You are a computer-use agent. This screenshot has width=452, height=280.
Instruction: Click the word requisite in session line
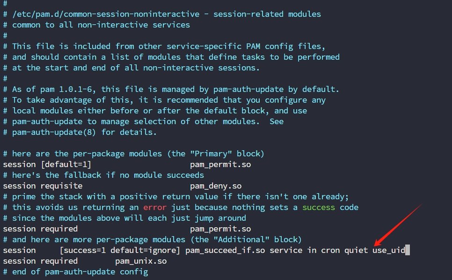click(61, 186)
